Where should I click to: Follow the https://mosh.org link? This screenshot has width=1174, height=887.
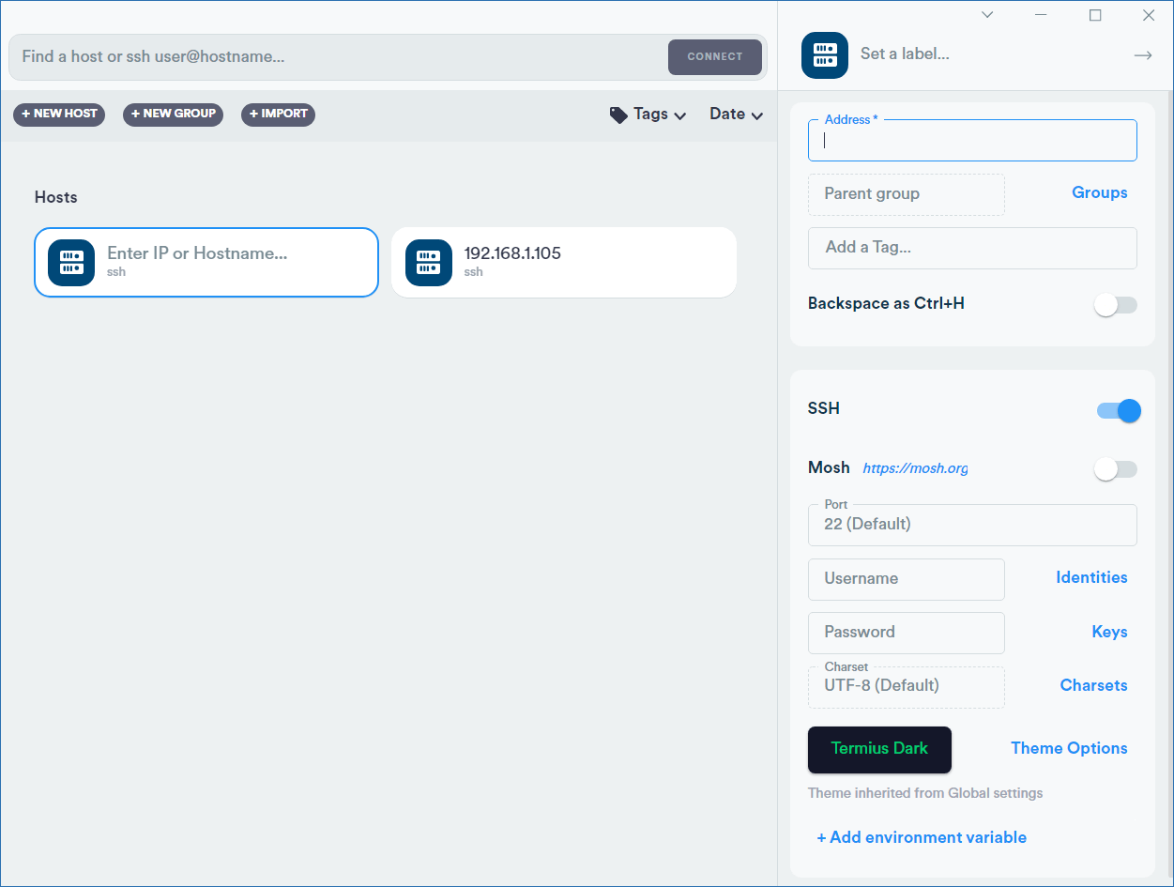(915, 468)
